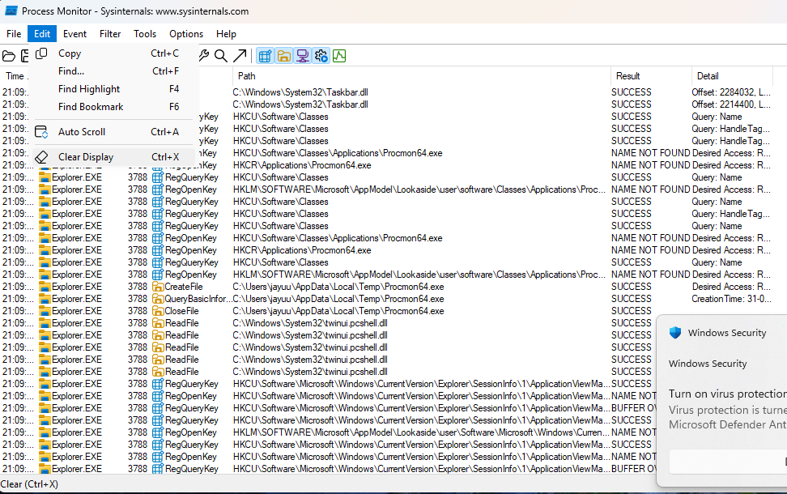Open the File menu
Screen dimensions: 787x494
(14, 34)
